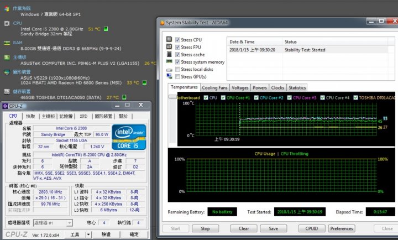Stop the stability test

coord(205,228)
